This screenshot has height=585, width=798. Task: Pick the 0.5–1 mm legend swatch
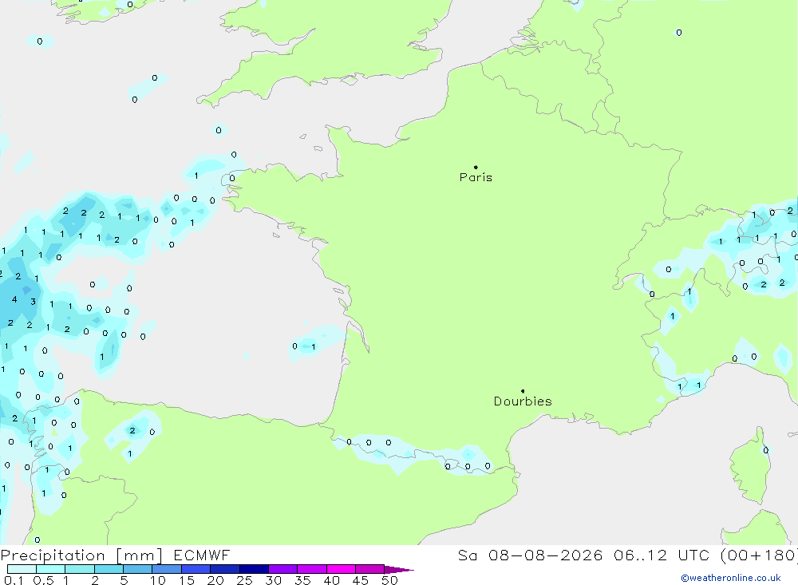[51, 569]
